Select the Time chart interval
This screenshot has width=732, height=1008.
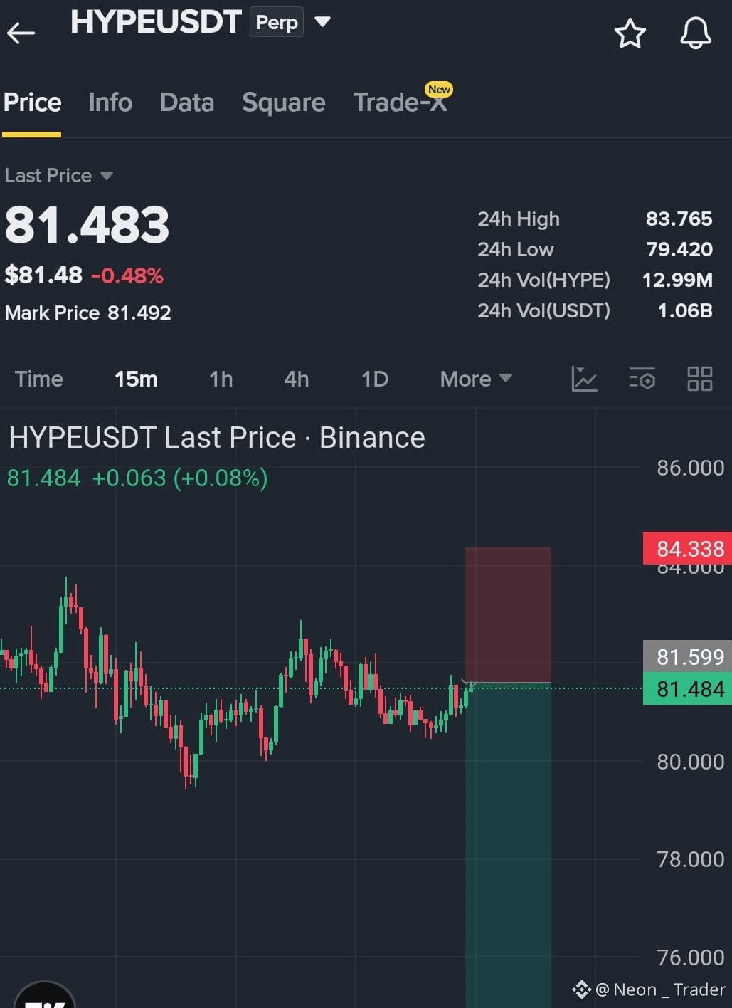coord(39,379)
